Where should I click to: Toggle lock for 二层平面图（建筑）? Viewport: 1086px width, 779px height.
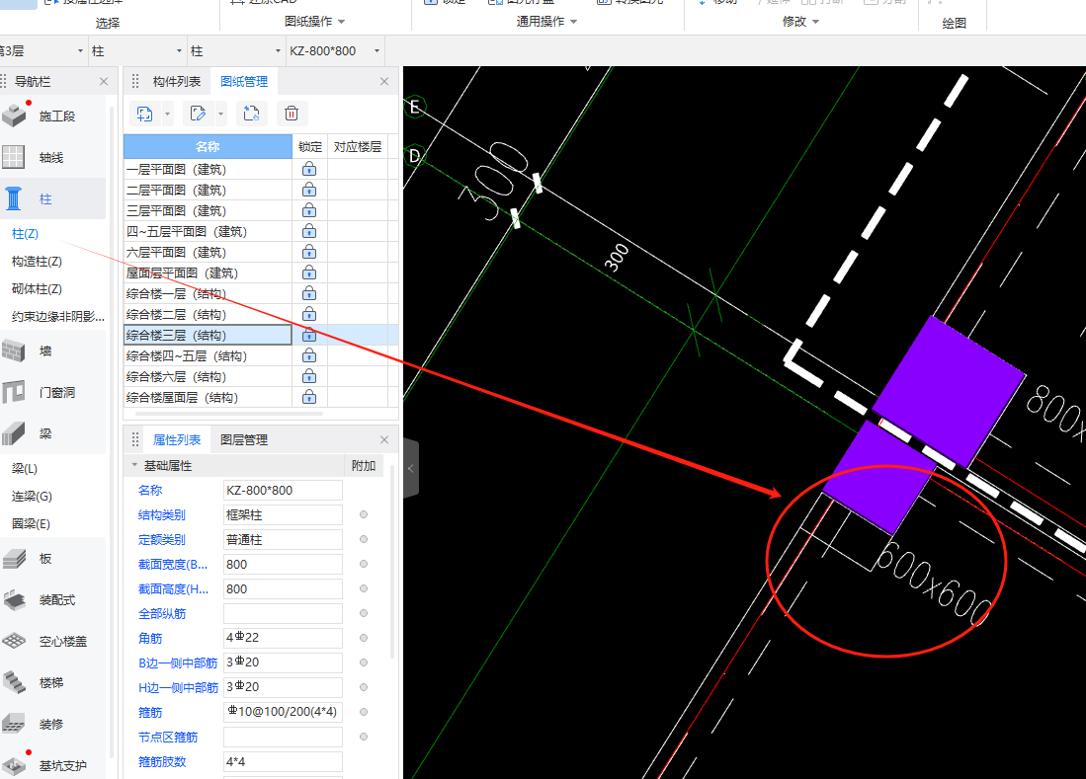point(309,190)
